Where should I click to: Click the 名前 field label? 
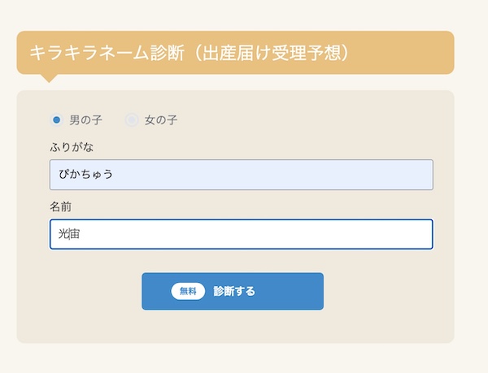pyautogui.click(x=61, y=207)
